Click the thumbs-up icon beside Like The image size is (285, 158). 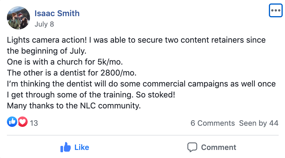click(66, 148)
